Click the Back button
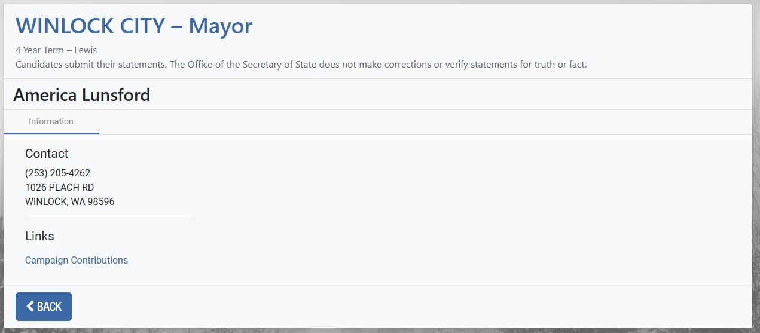760x333 pixels. point(43,307)
